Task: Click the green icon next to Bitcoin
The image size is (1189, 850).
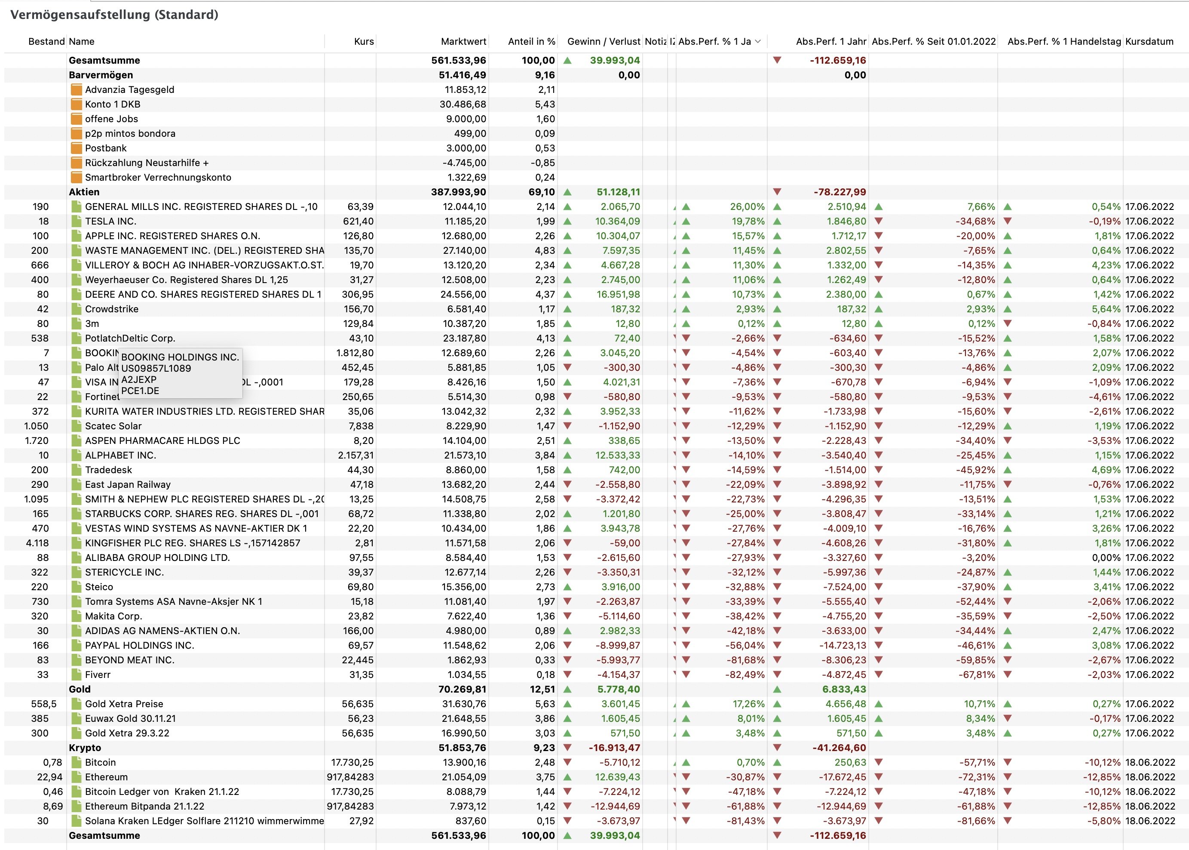Action: 77,763
